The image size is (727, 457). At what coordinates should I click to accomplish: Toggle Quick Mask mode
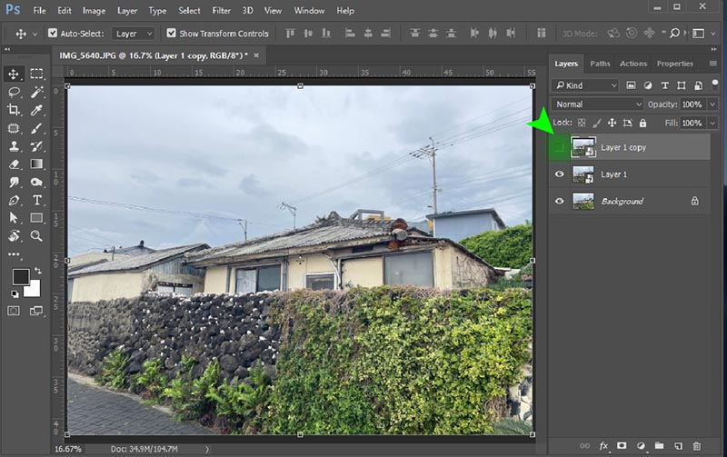[14, 311]
